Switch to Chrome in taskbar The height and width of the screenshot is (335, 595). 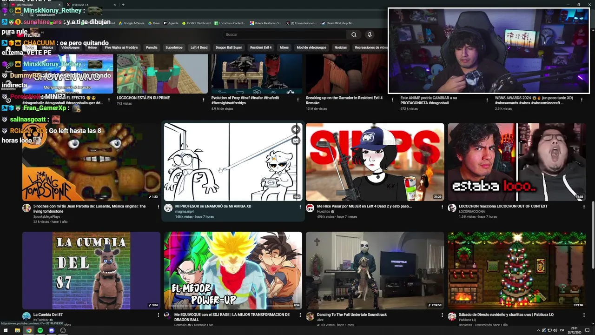(x=29, y=330)
